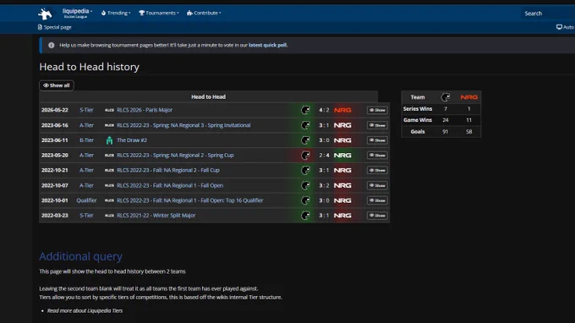Click the Additional query heading

click(80, 256)
